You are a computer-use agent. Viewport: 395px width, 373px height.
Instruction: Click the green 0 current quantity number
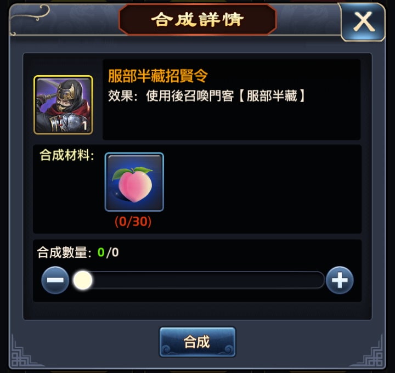click(101, 252)
